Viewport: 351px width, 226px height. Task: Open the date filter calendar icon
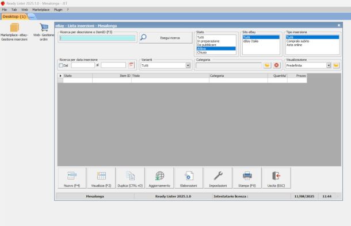pyautogui.click(x=131, y=65)
